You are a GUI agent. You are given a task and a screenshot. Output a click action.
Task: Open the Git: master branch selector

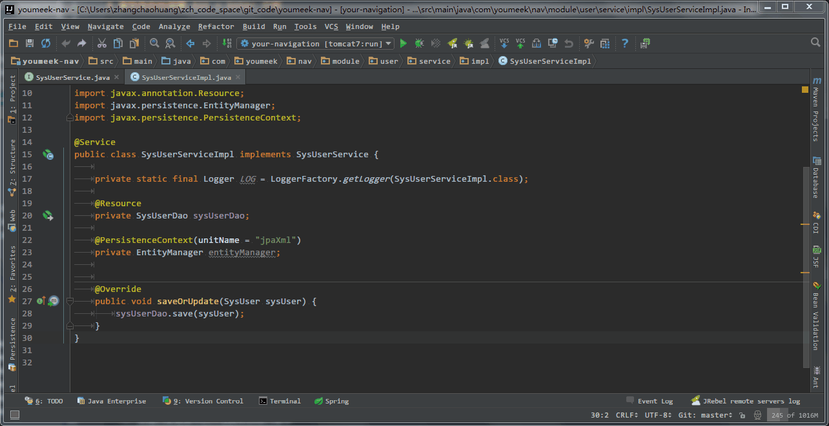coord(705,415)
